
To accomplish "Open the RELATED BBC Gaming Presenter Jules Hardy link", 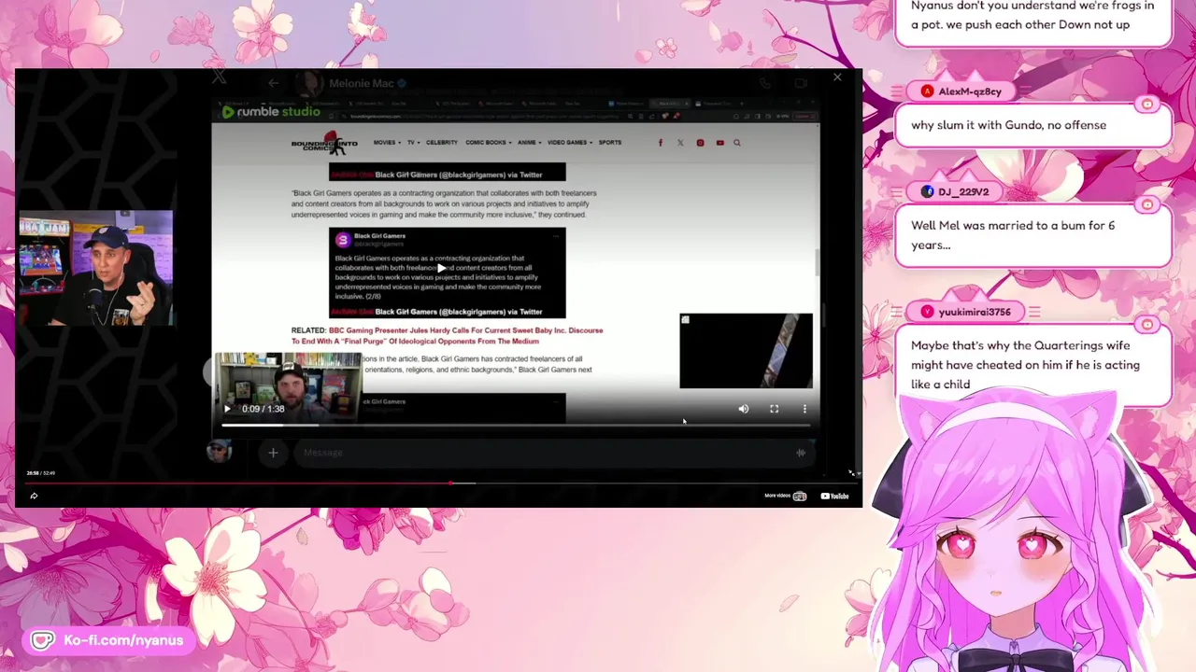I will pos(447,336).
